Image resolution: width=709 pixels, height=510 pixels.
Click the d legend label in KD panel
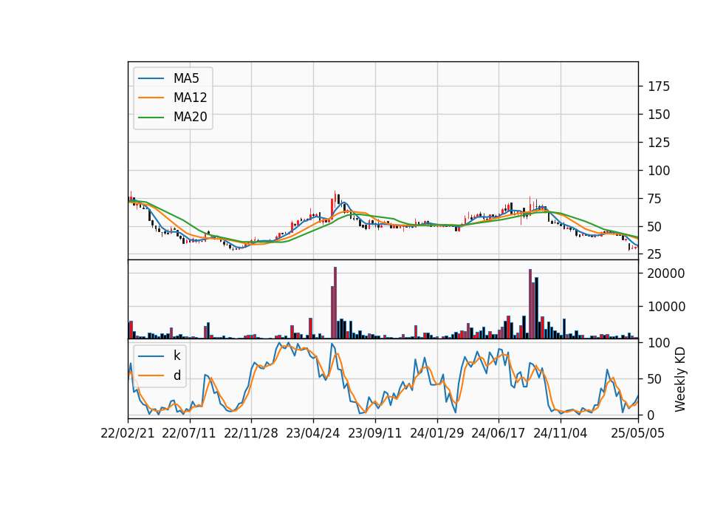177,375
